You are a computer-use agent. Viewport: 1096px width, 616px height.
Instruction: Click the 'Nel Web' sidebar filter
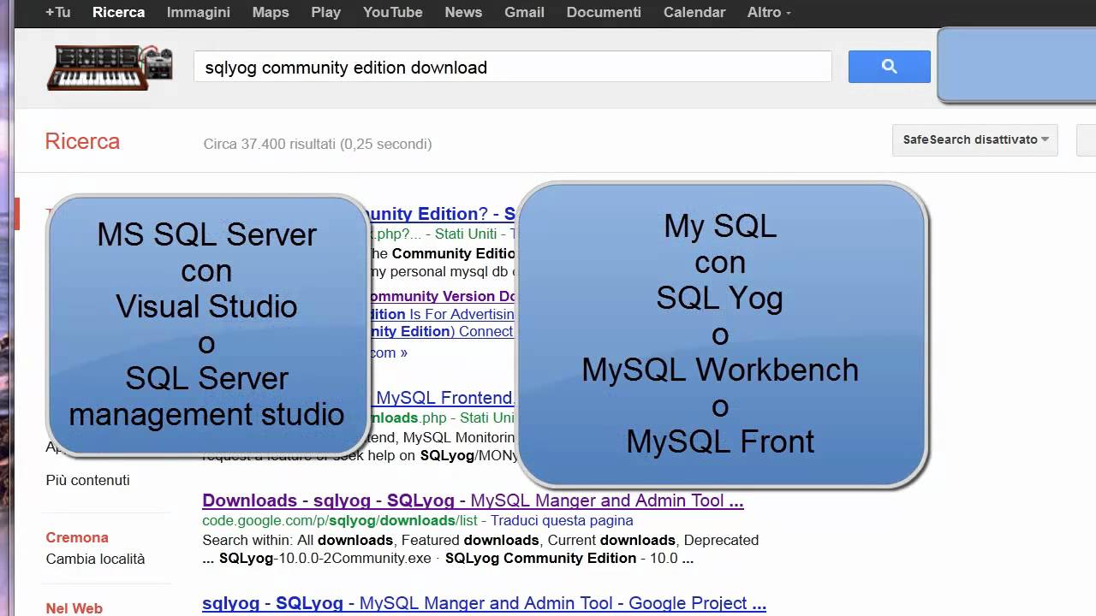point(74,608)
